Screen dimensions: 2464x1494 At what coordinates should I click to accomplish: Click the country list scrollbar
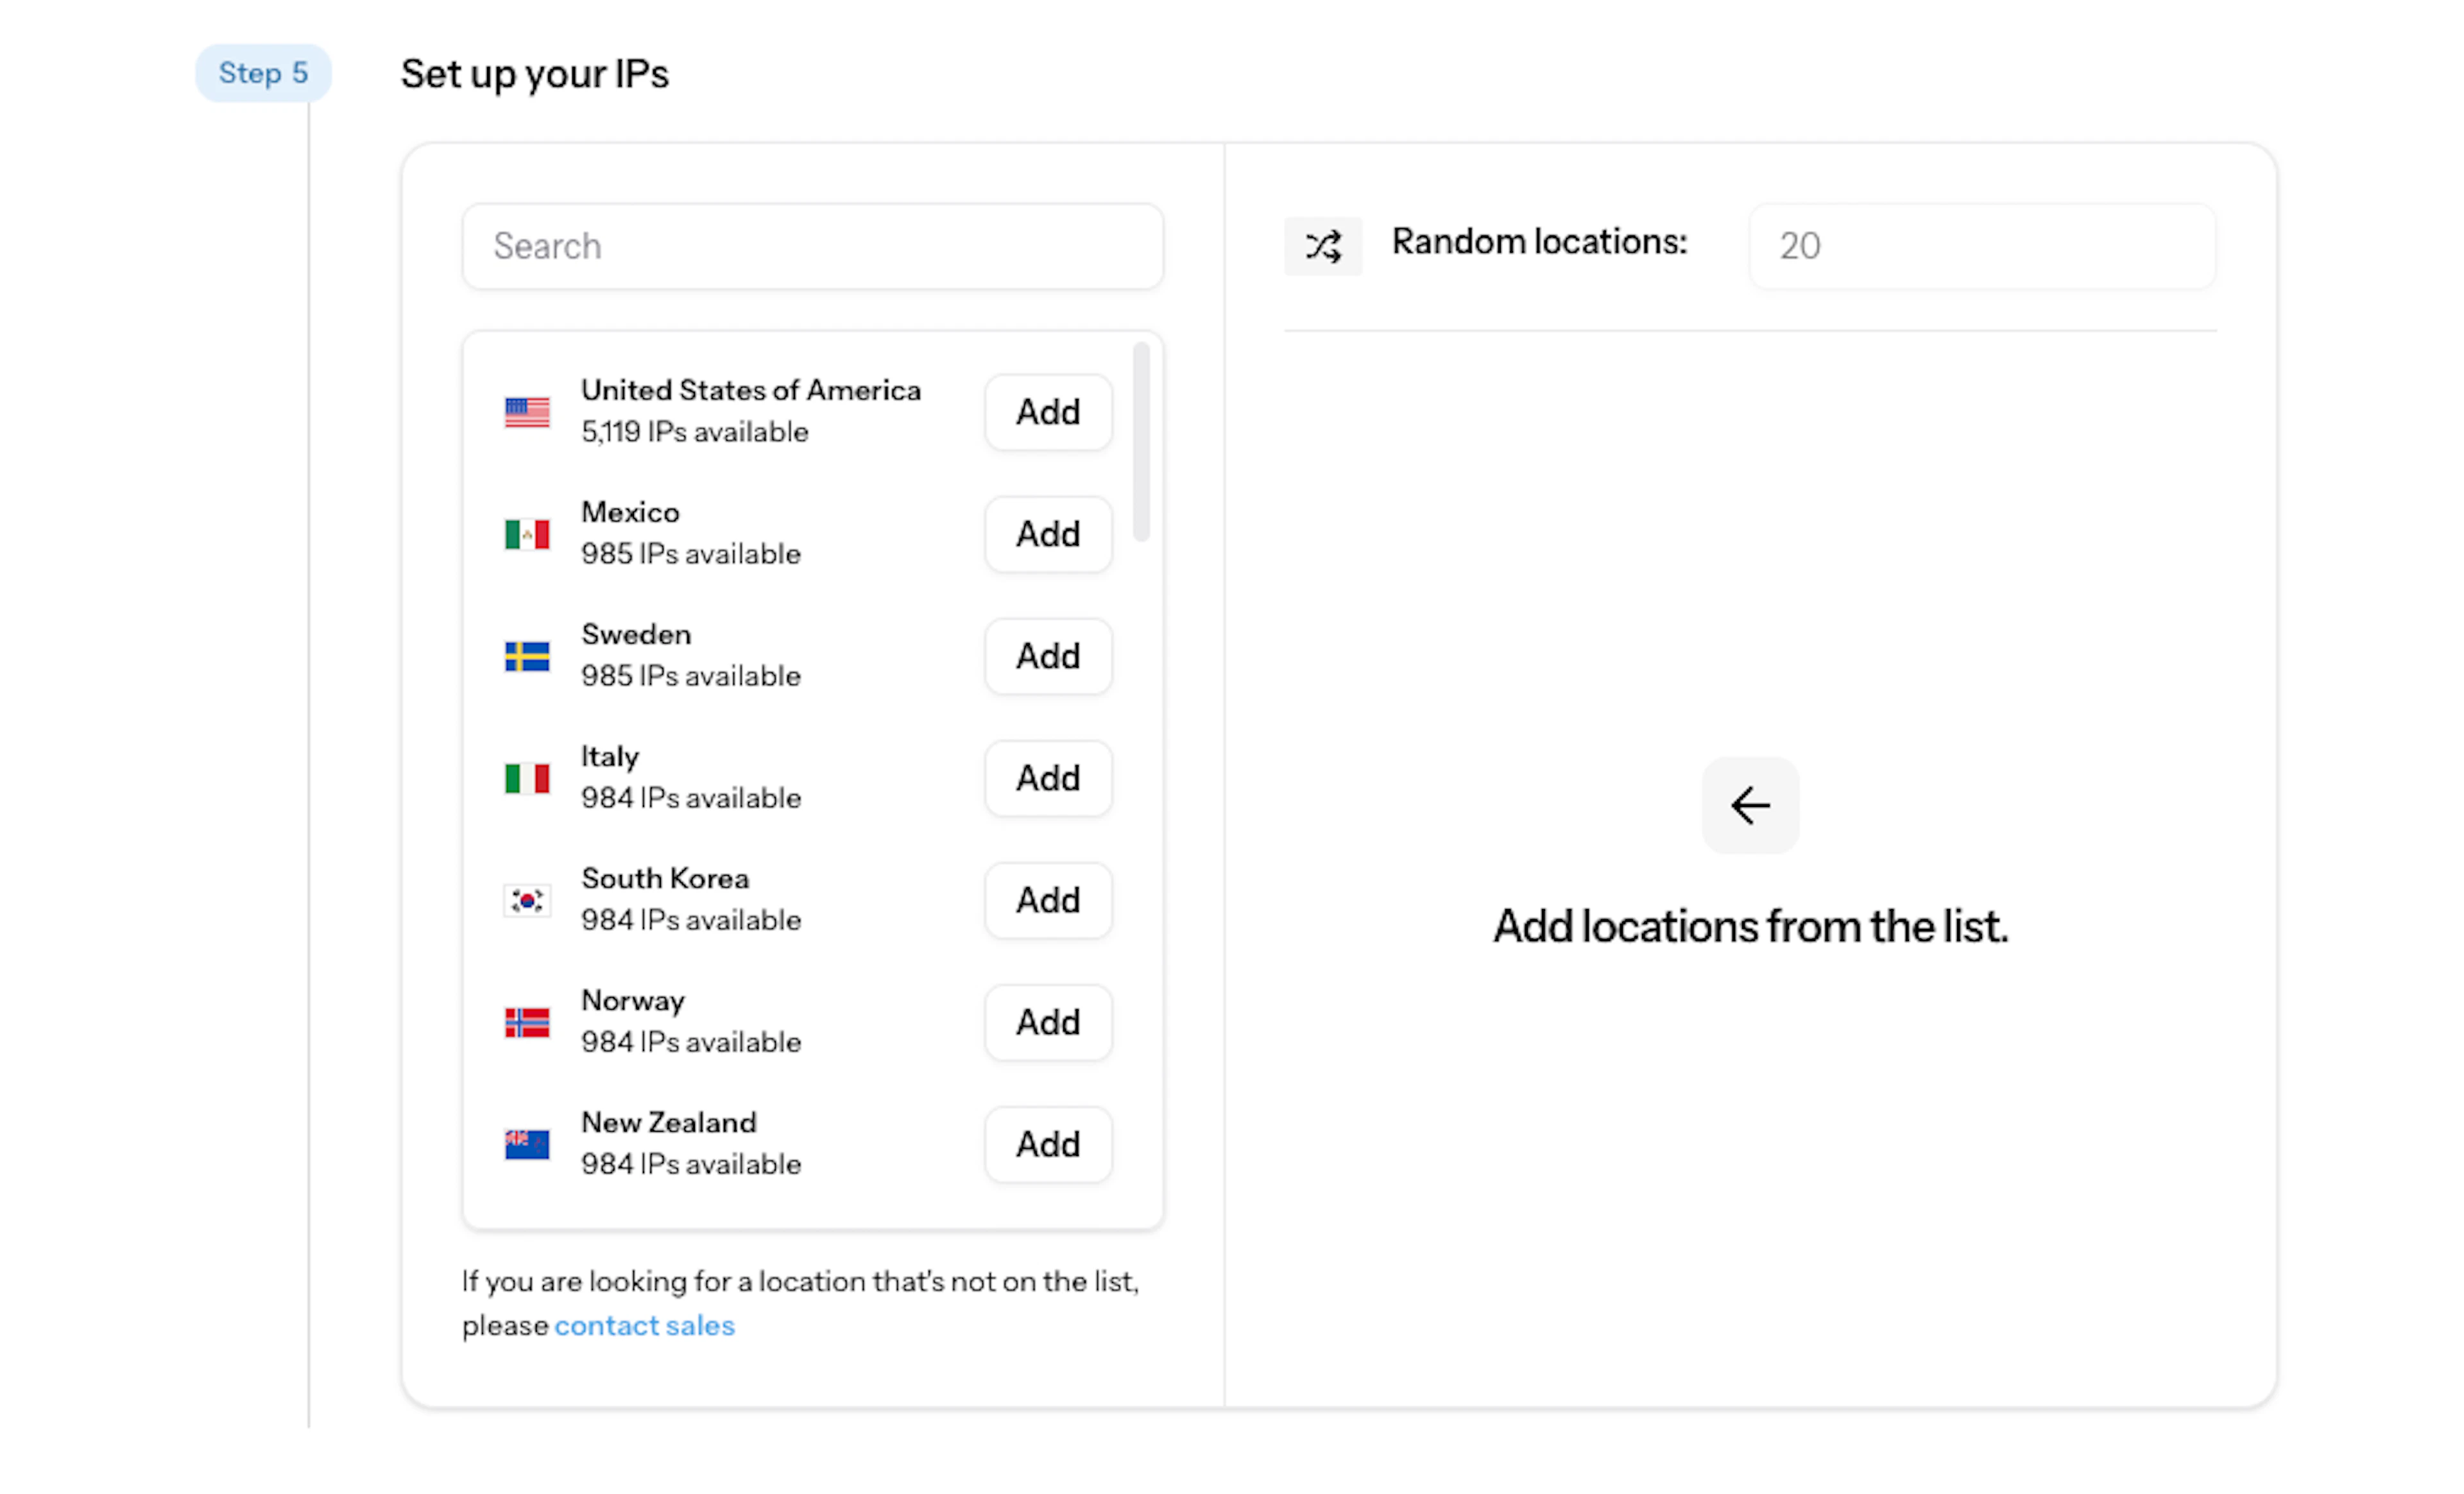pos(1141,441)
